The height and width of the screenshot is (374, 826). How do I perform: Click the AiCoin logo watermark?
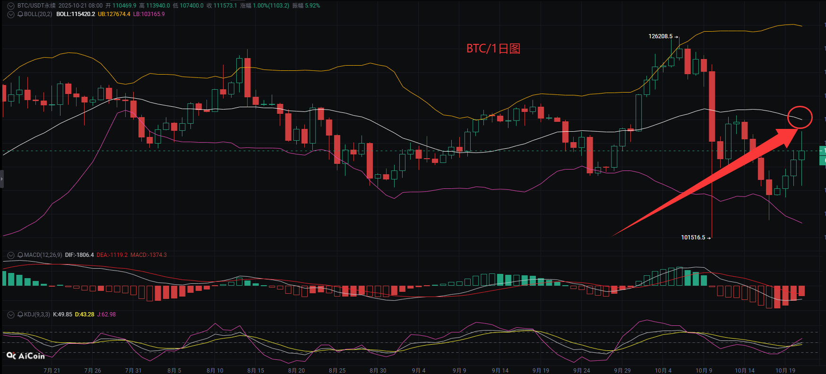26,356
